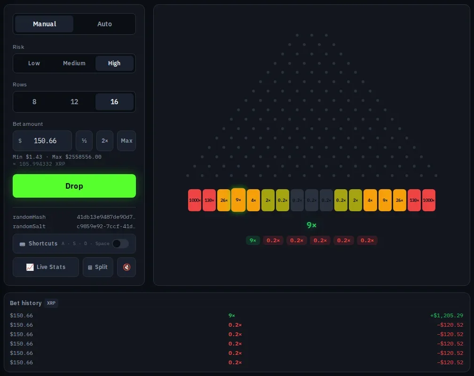Click the glowing 9× multiplier bucket
This screenshot has height=376, width=474.
pos(238,200)
